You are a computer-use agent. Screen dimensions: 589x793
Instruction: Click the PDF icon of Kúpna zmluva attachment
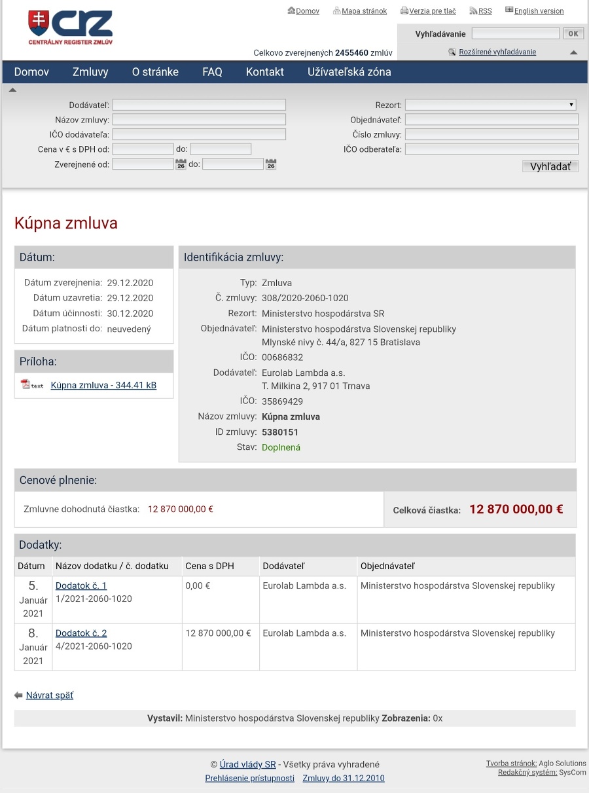pyautogui.click(x=26, y=384)
